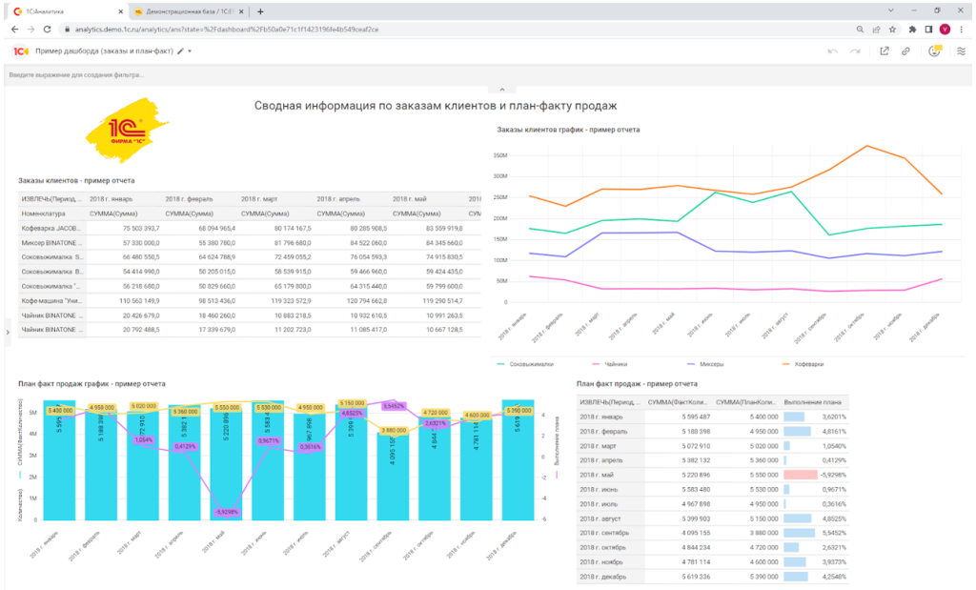Click the dashboard heading Сводная информация
Viewport: 976px width, 590px height.
point(435,106)
